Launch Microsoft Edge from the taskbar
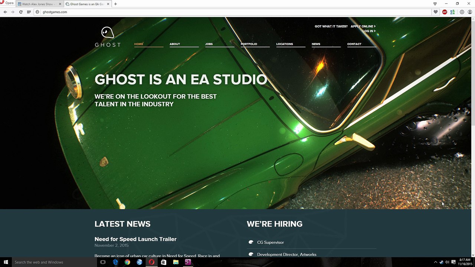 click(x=115, y=262)
